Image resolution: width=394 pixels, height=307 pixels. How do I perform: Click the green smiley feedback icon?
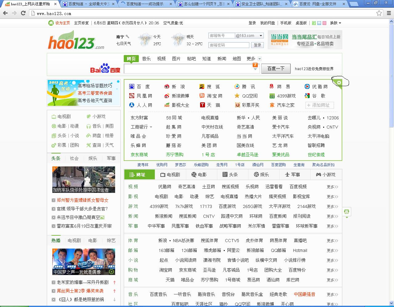pos(347,212)
